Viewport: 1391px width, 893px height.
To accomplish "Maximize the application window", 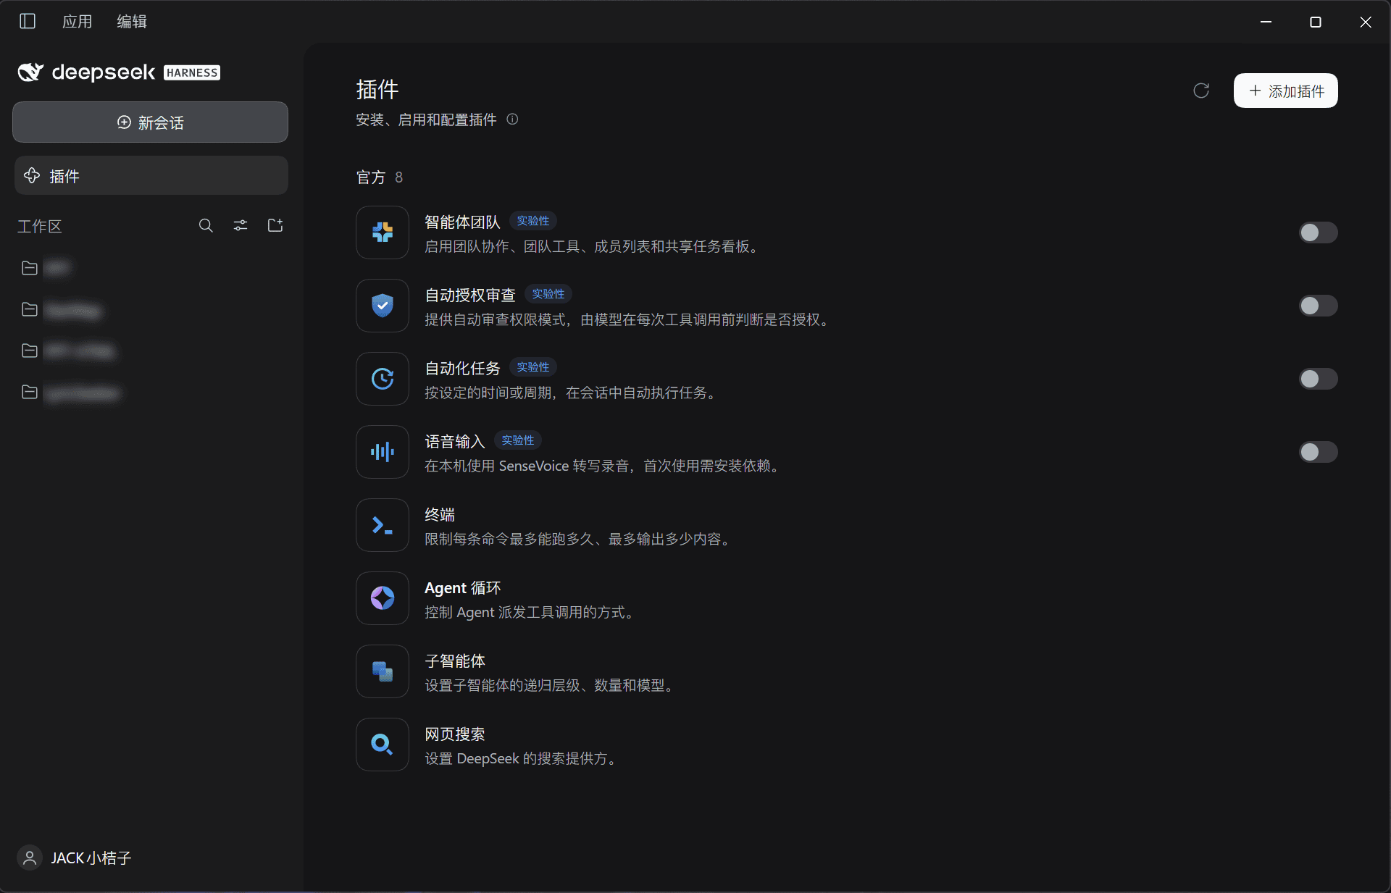I will pyautogui.click(x=1316, y=22).
